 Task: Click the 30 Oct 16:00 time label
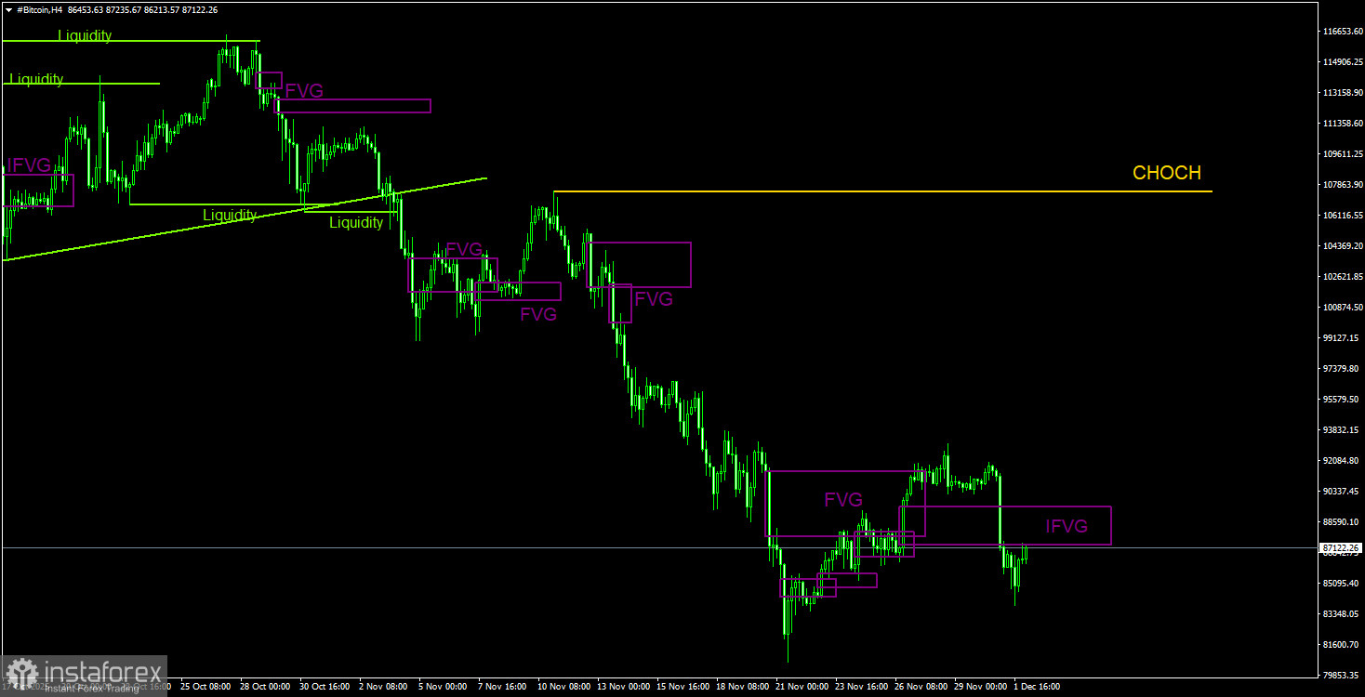(325, 687)
